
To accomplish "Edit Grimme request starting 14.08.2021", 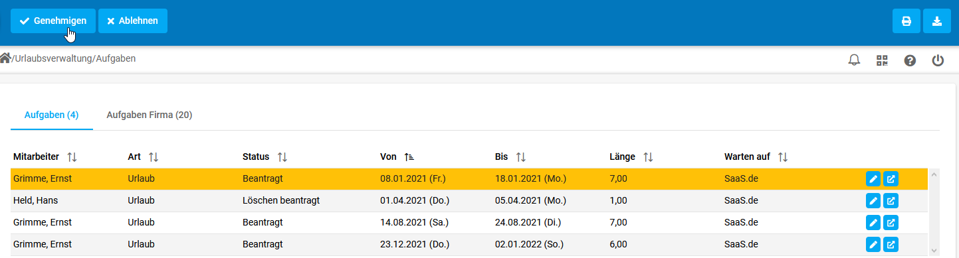I will coord(873,222).
